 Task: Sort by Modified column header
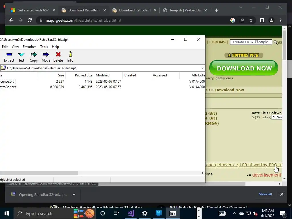point(108,75)
